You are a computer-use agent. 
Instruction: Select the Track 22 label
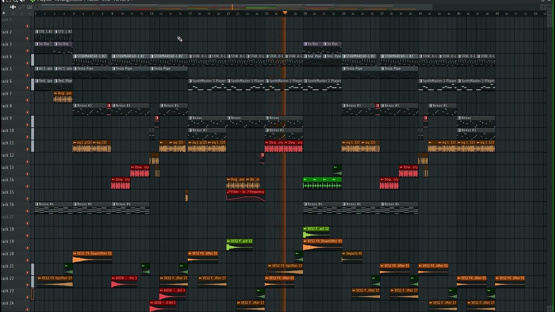[x=7, y=279]
